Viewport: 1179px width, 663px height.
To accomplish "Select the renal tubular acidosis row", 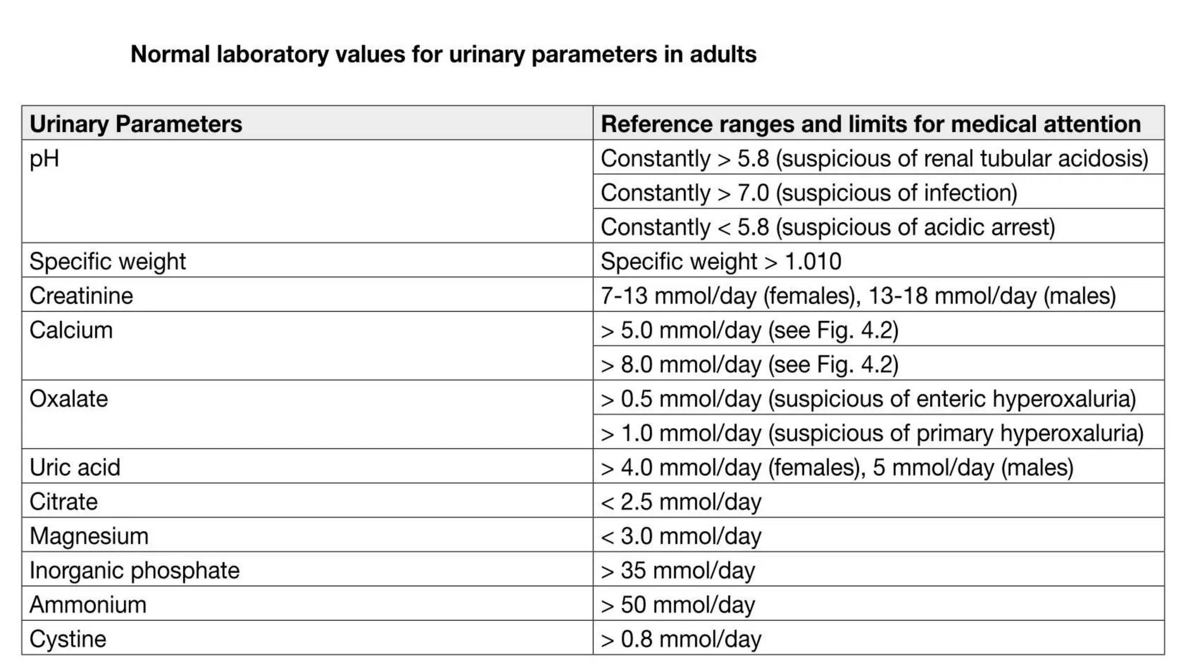I will [x=878, y=157].
